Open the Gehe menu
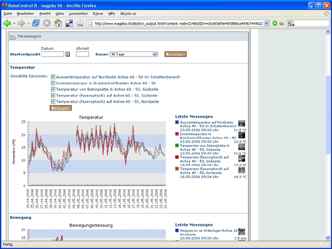The width and height of the screenshot is (332, 249). tap(60, 13)
